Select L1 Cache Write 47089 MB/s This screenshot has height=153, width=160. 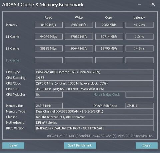[x=79, y=37]
